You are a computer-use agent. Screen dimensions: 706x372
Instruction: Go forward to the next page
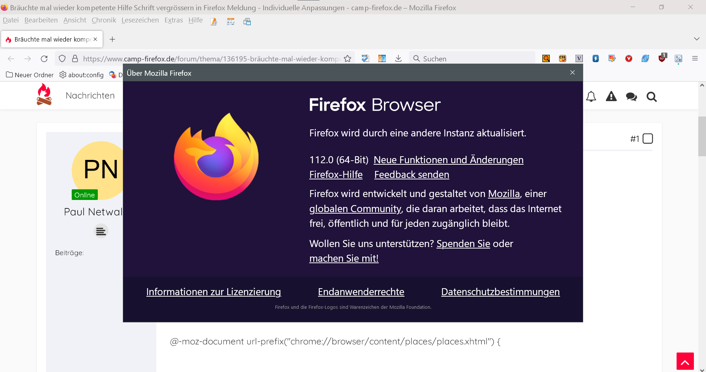[x=28, y=59]
